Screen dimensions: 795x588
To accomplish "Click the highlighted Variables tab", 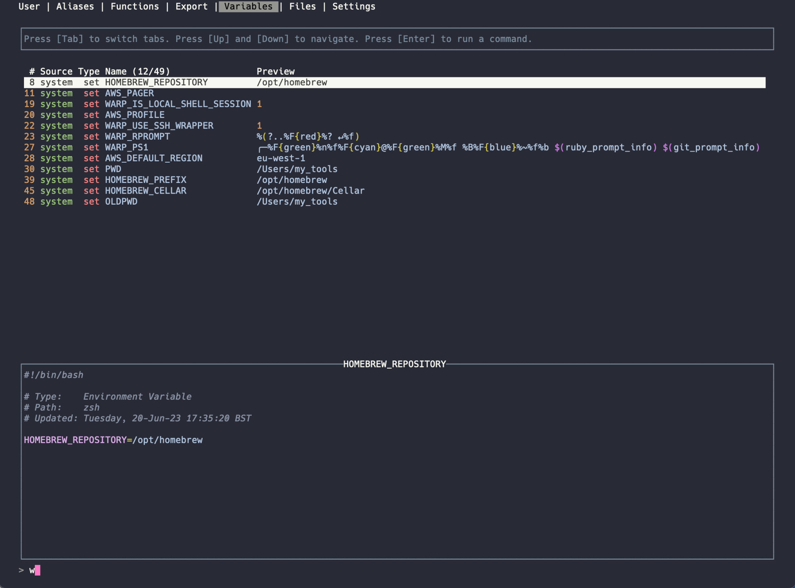I will point(248,7).
